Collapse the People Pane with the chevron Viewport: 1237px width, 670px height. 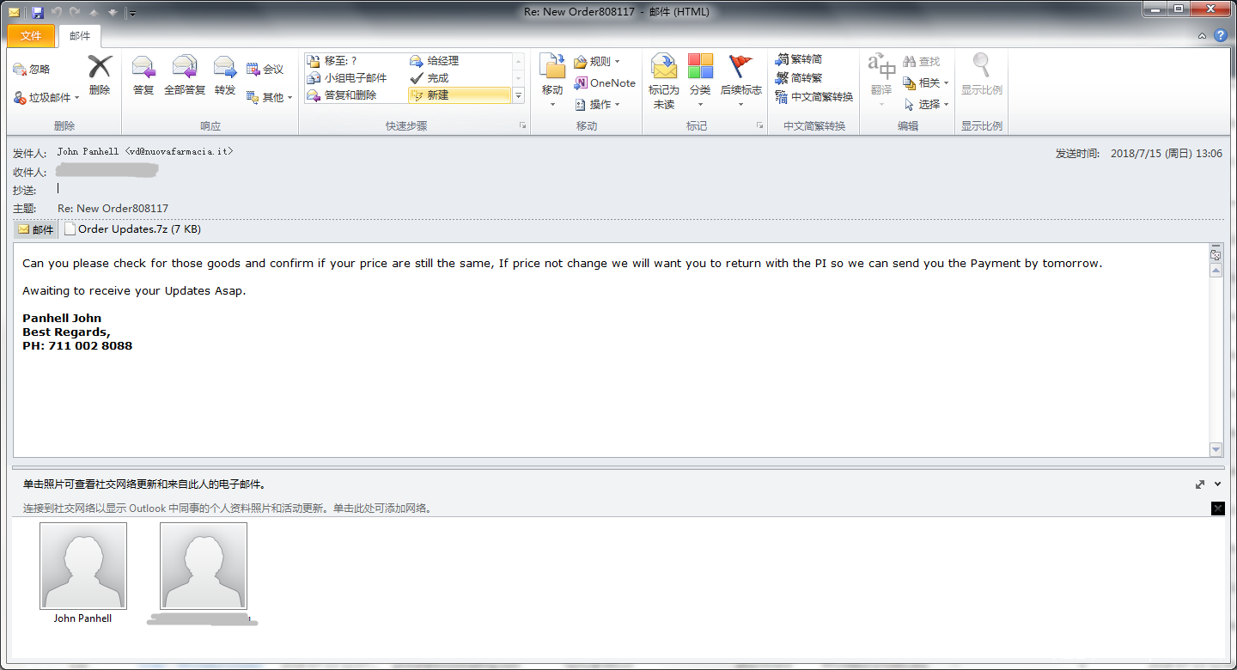pos(1218,484)
